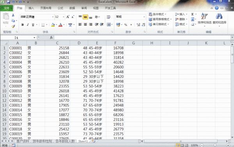Toggle italic formatting button
The height and width of the screenshot is (147, 234).
coord(28,25)
